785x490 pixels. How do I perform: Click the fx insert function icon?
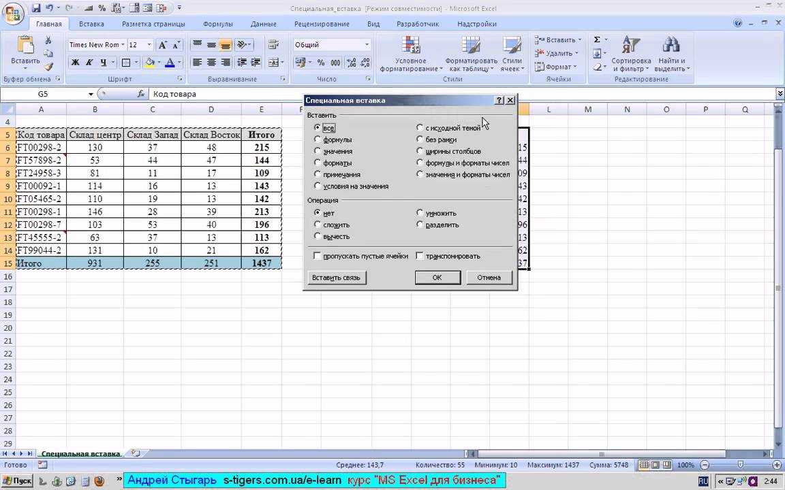(x=140, y=94)
